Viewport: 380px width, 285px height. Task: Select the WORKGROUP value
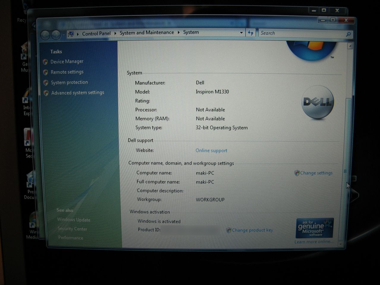210,200
